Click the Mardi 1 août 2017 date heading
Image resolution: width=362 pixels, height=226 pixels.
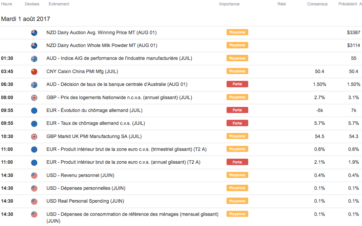pos(26,19)
